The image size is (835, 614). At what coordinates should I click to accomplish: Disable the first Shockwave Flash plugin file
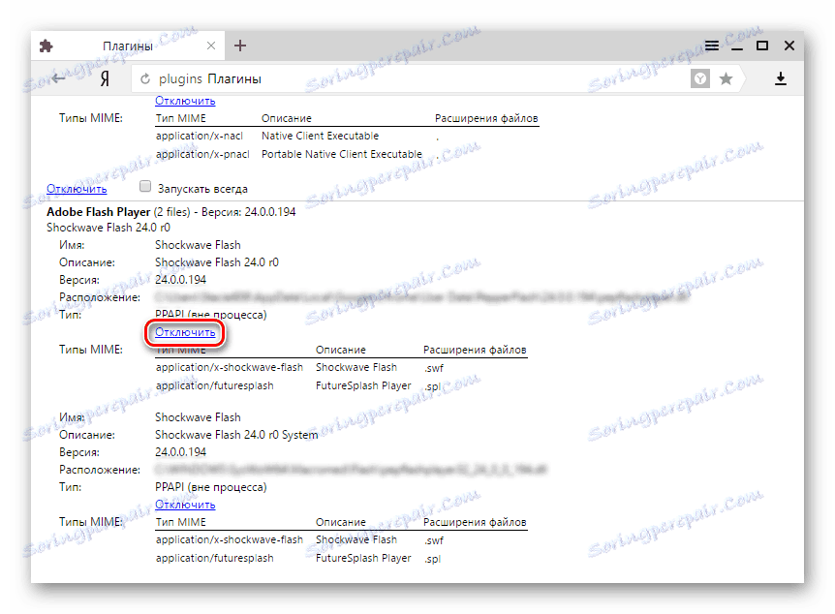(x=185, y=332)
